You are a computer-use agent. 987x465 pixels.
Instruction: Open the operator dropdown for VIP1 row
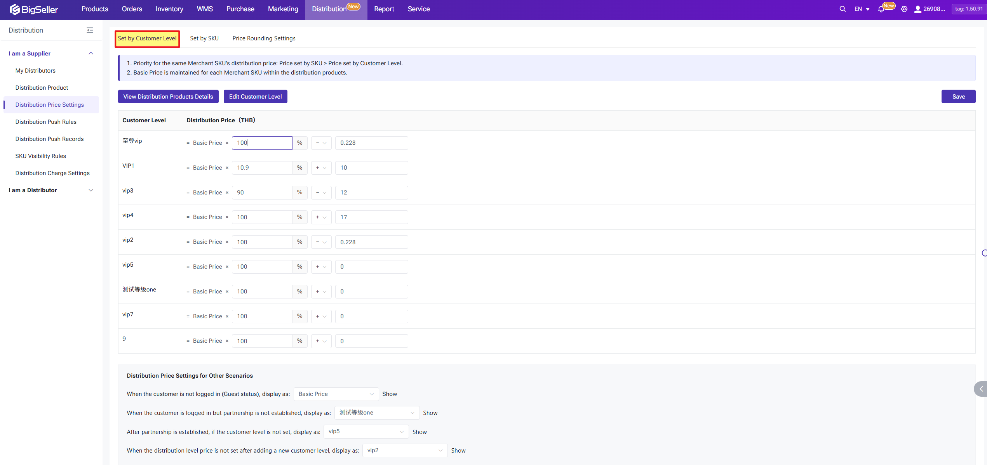[x=321, y=168]
